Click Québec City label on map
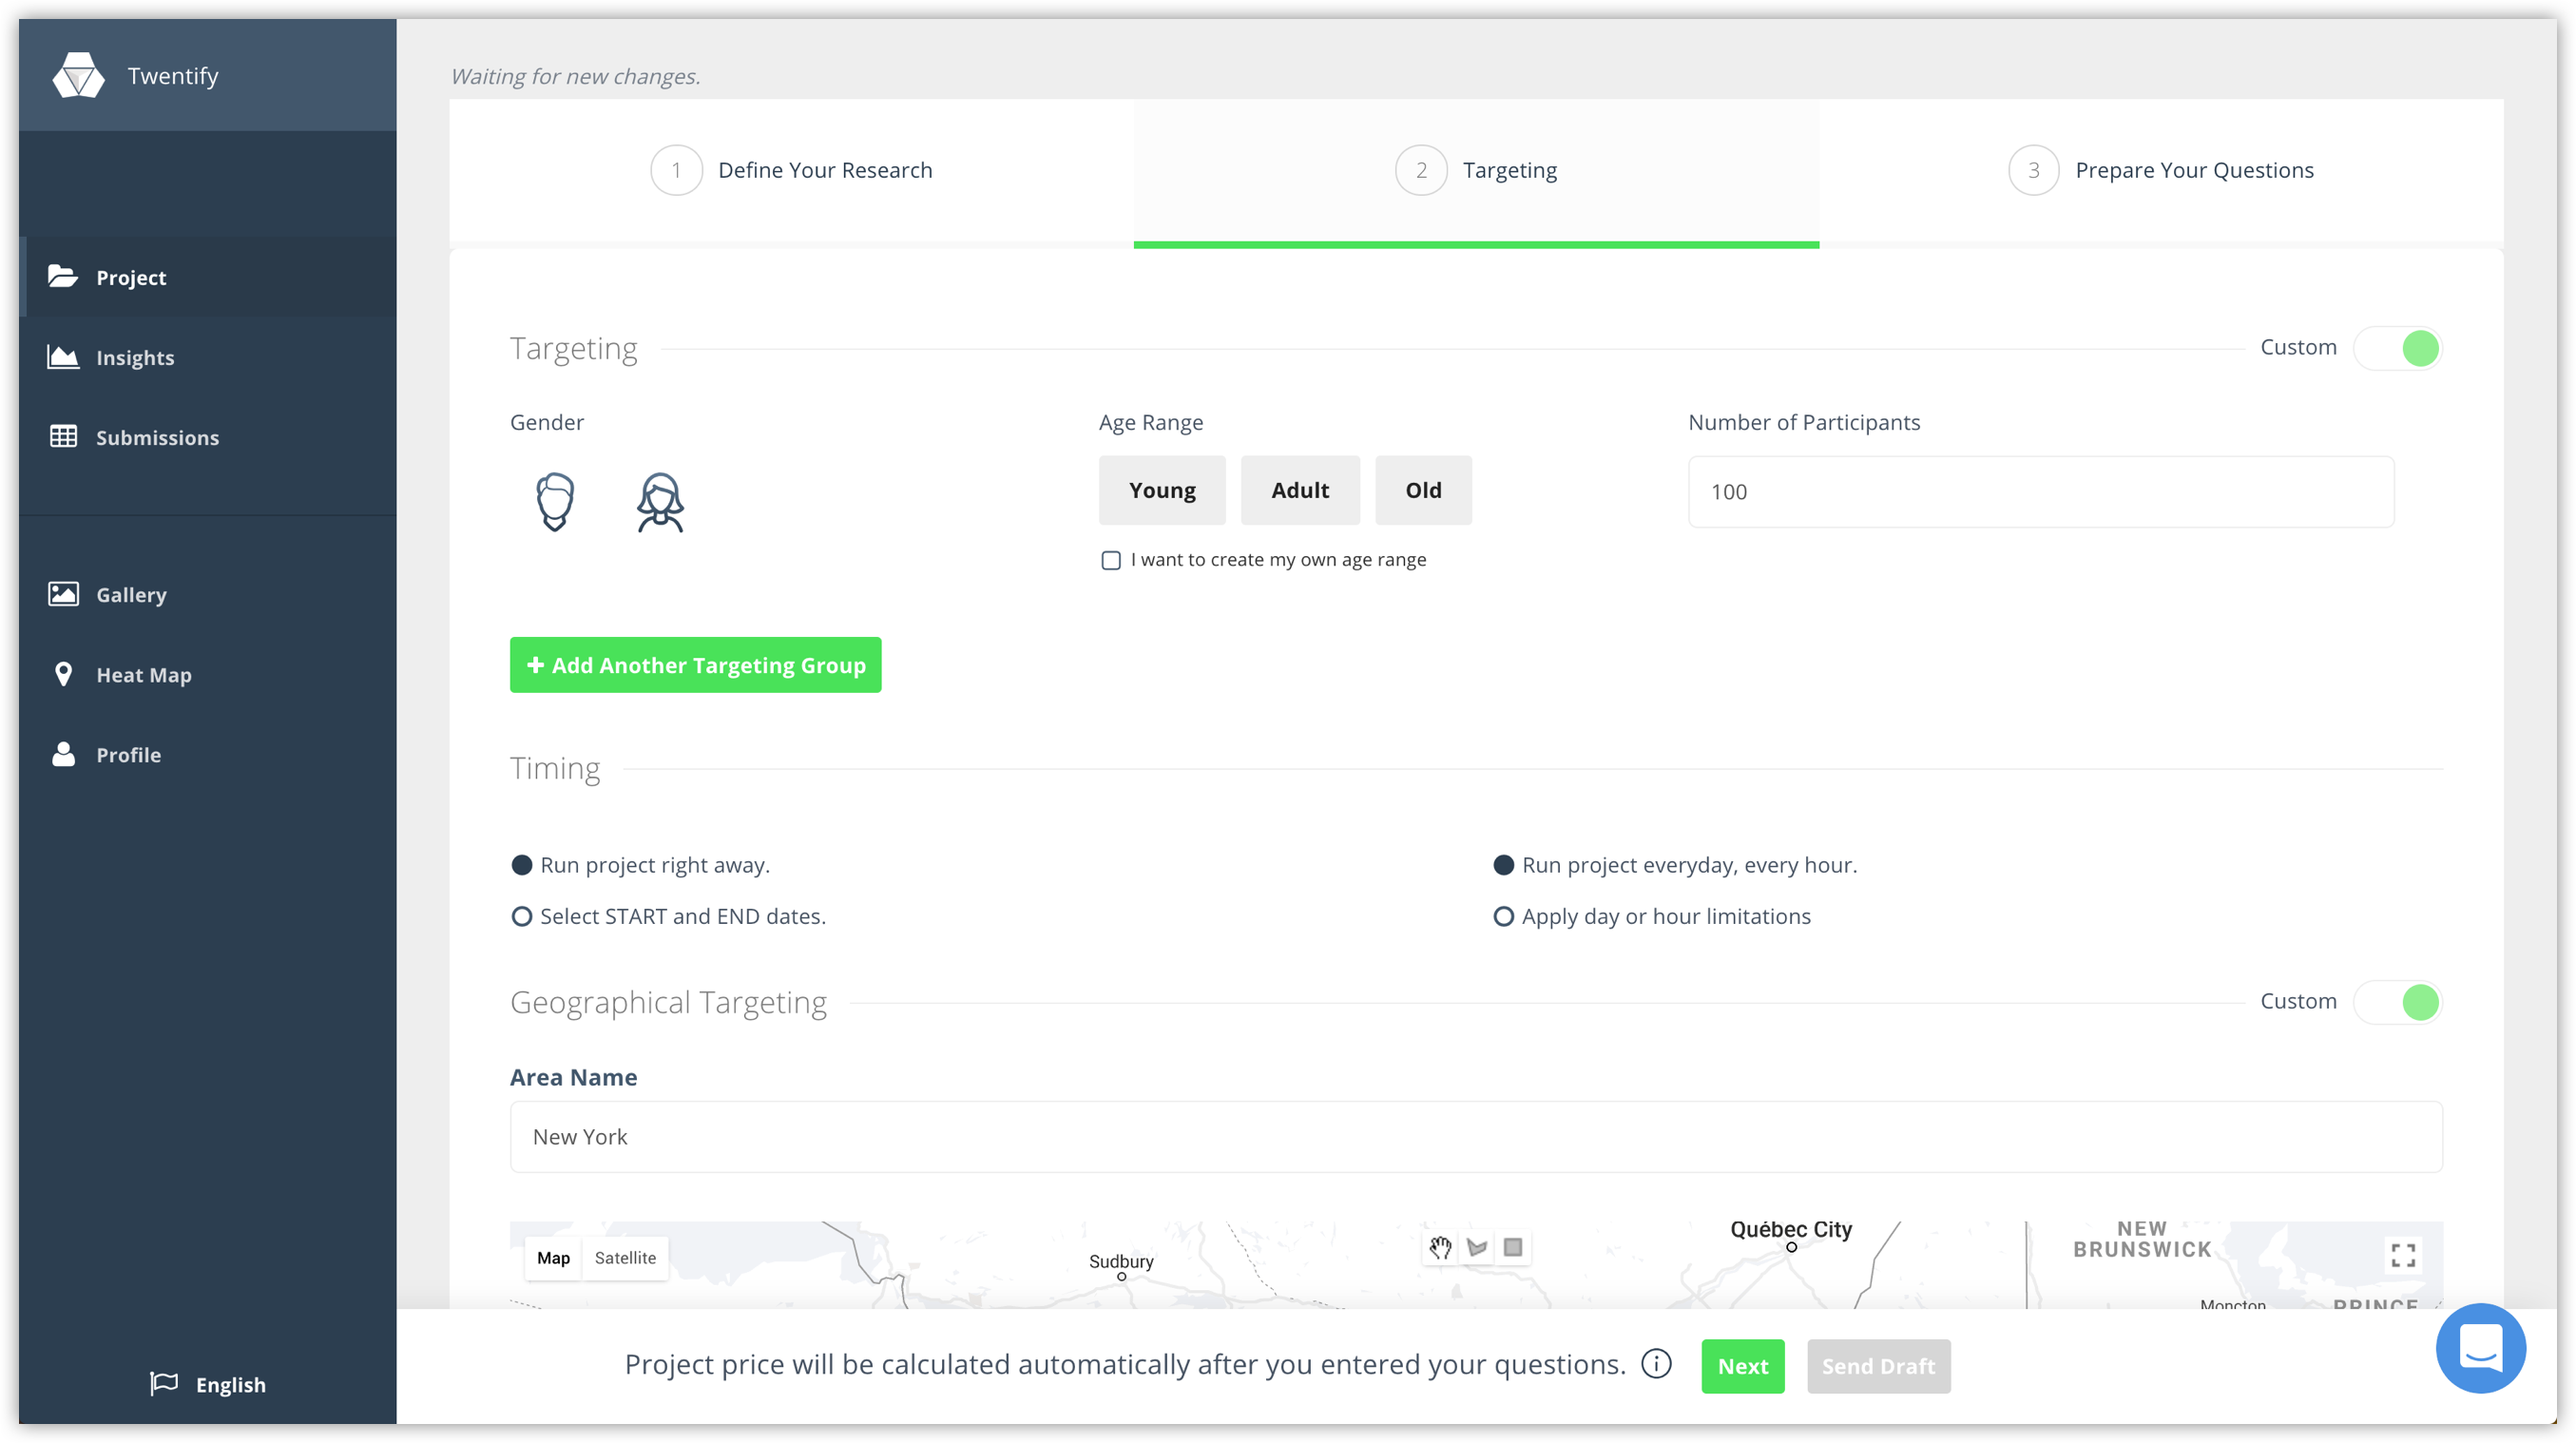2576x1443 pixels. click(1791, 1229)
